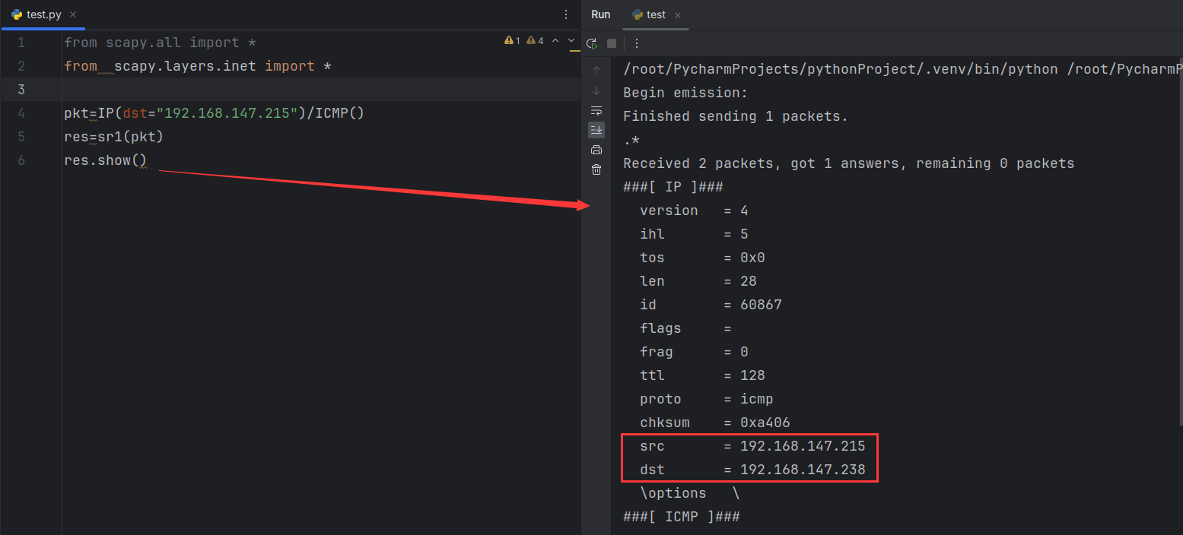The width and height of the screenshot is (1183, 535).
Task: Click 'Begin emission:' console output line
Action: pyautogui.click(x=685, y=93)
